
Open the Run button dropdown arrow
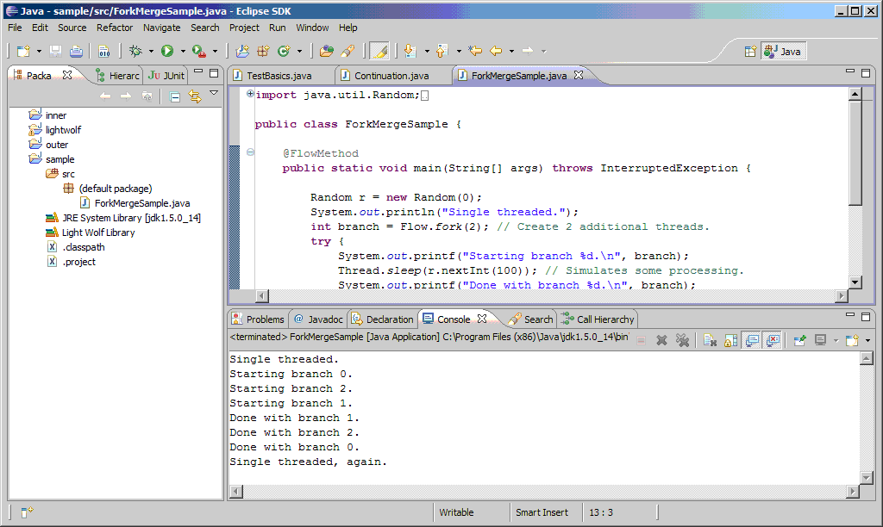(183, 52)
